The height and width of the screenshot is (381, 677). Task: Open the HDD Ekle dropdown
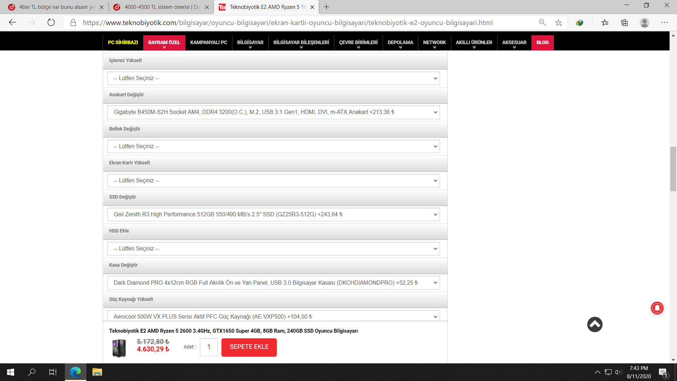274,249
